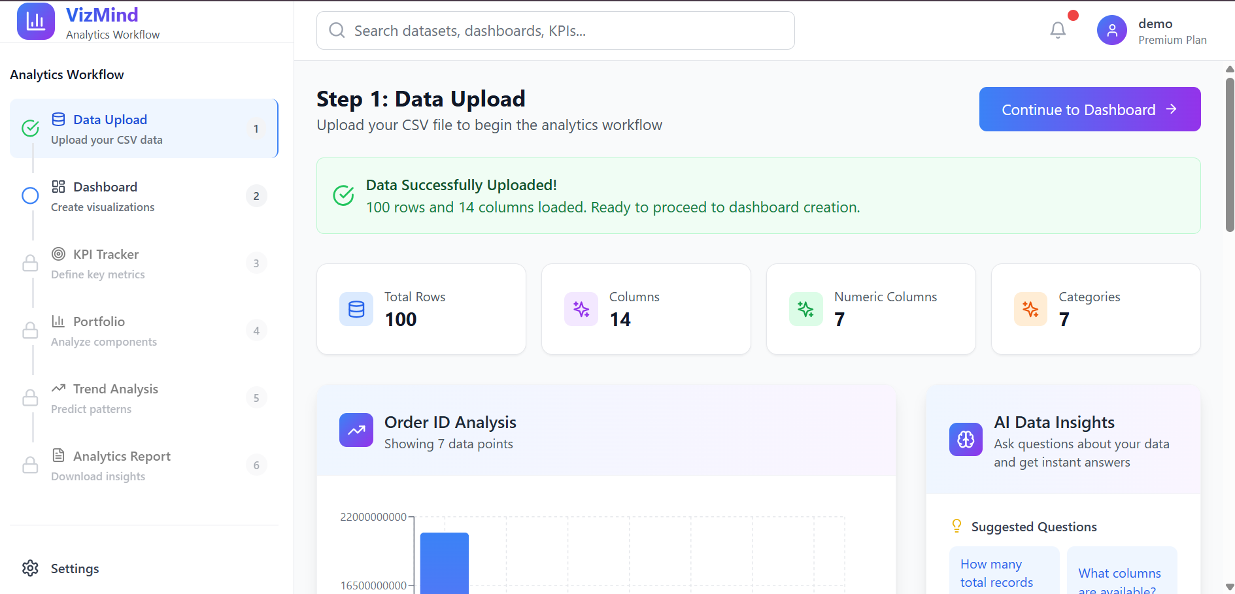Click the Dashboard step circle indicator
1235x594 pixels.
point(30,195)
